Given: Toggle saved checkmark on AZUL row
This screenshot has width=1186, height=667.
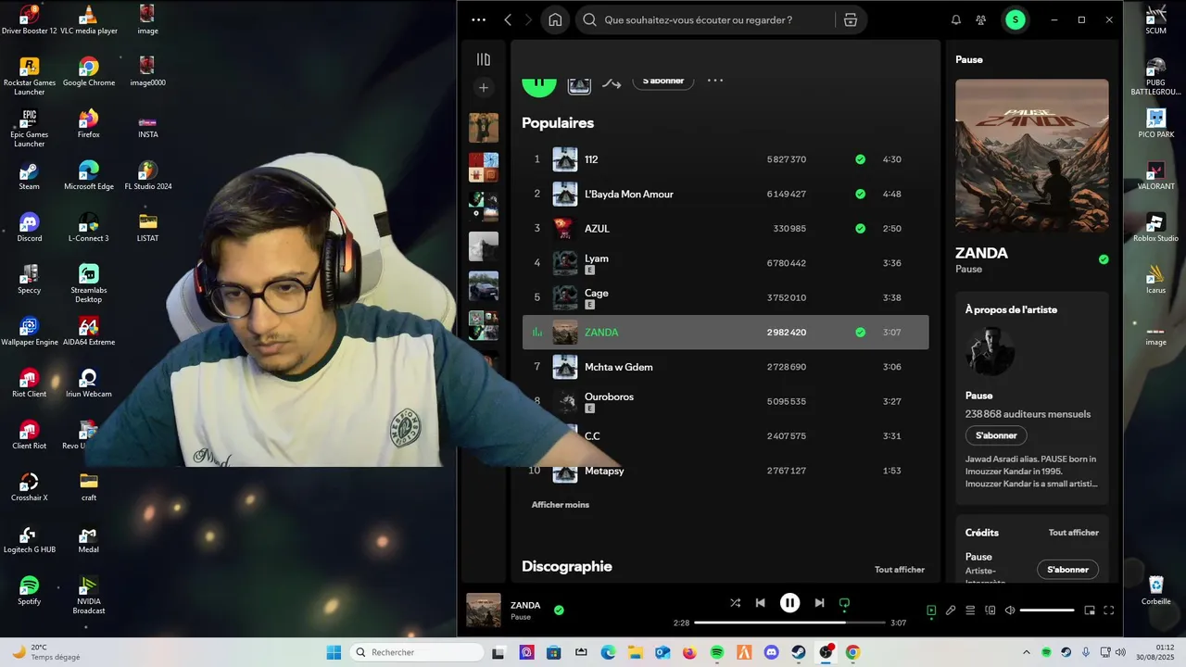Looking at the screenshot, I should 861,228.
